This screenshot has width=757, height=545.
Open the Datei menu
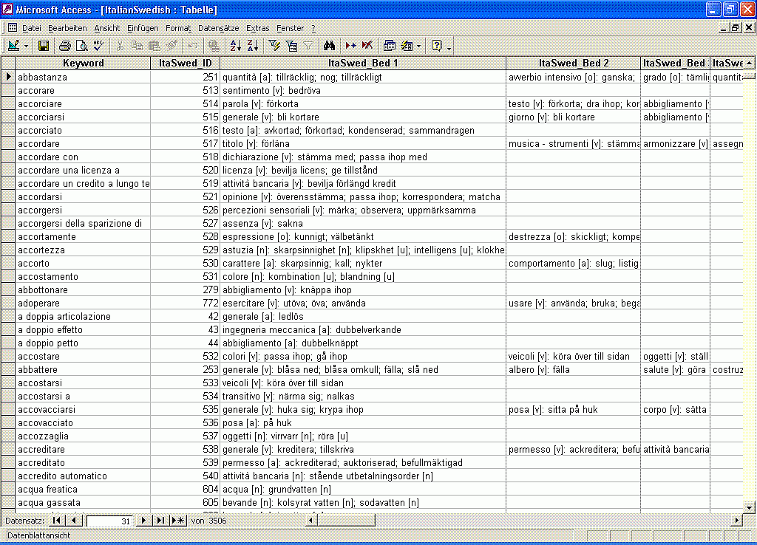32,29
